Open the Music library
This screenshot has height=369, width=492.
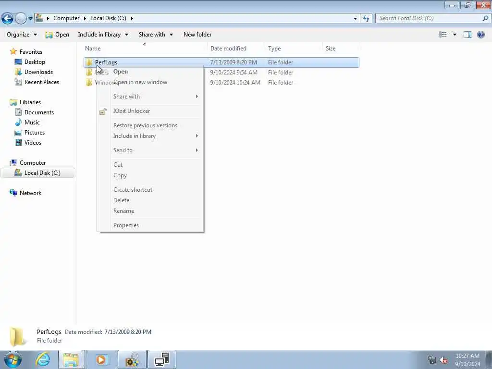pyautogui.click(x=32, y=123)
